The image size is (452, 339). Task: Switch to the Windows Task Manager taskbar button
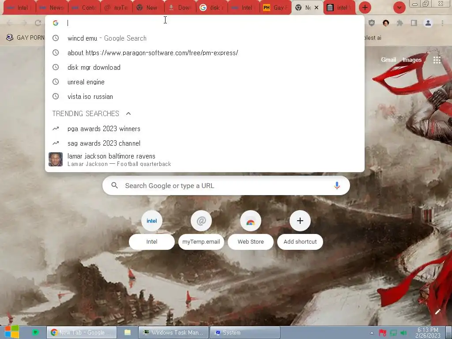[173, 333]
